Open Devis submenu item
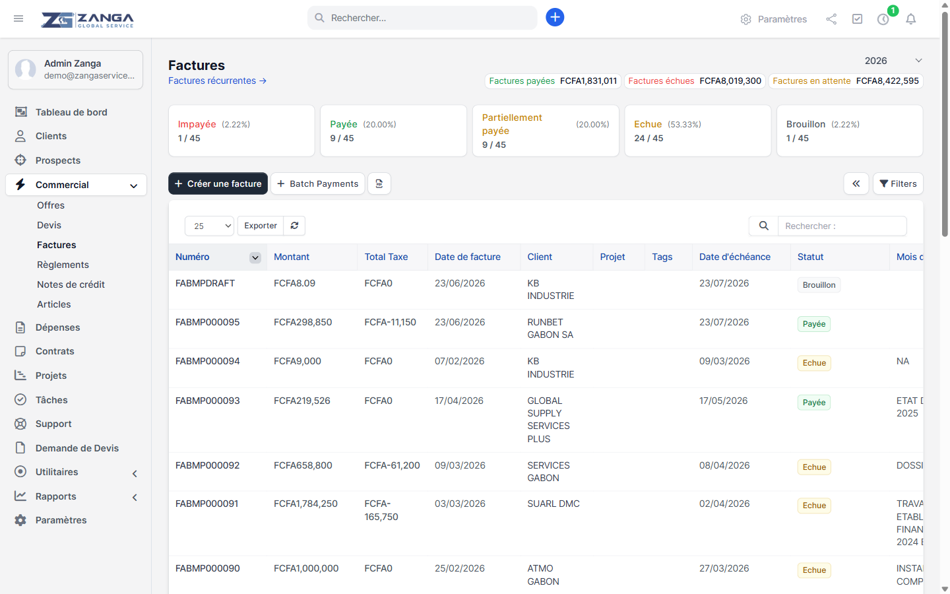The width and height of the screenshot is (950, 594). [x=49, y=225]
